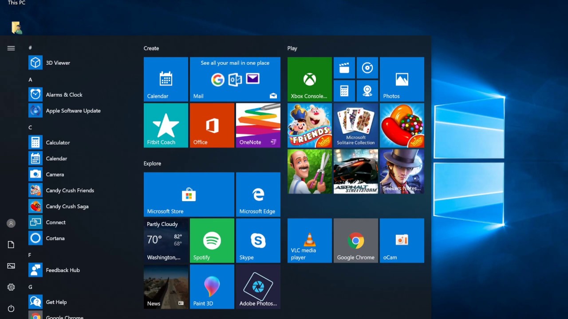Expand the Start menu navigation pane
This screenshot has width=568, height=319.
[x=11, y=48]
